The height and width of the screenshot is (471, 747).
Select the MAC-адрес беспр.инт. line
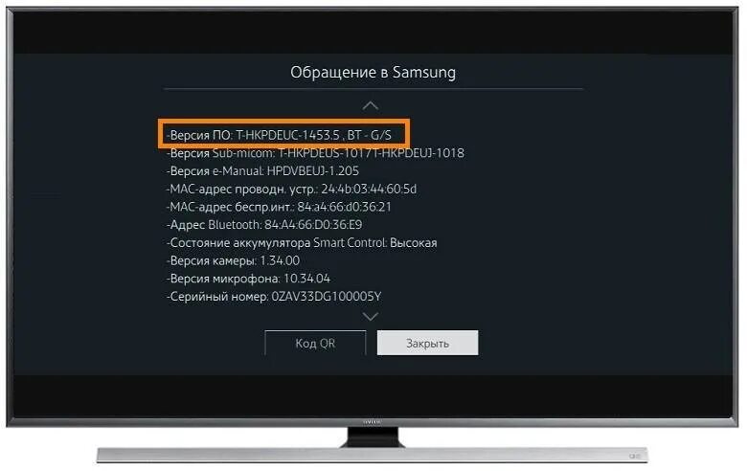[x=280, y=207]
